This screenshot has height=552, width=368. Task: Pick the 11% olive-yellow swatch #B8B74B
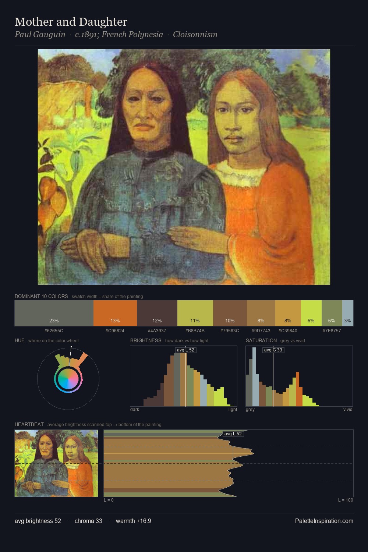pyautogui.click(x=195, y=313)
